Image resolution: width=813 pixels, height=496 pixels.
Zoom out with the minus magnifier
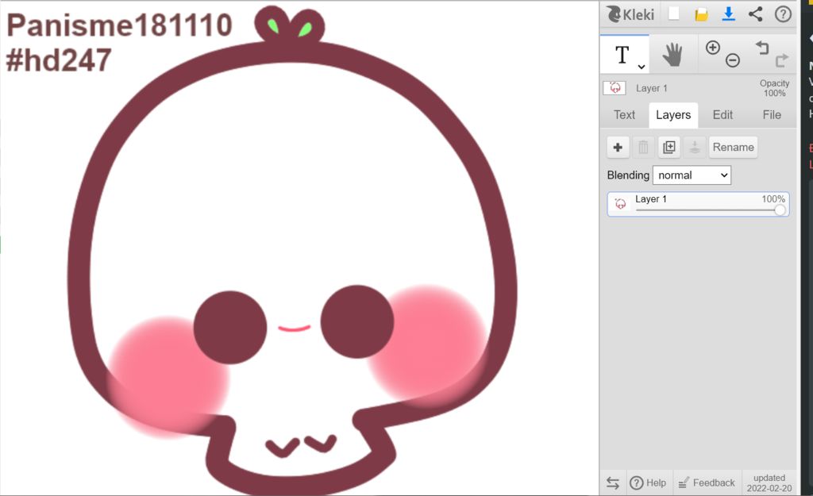(x=733, y=60)
